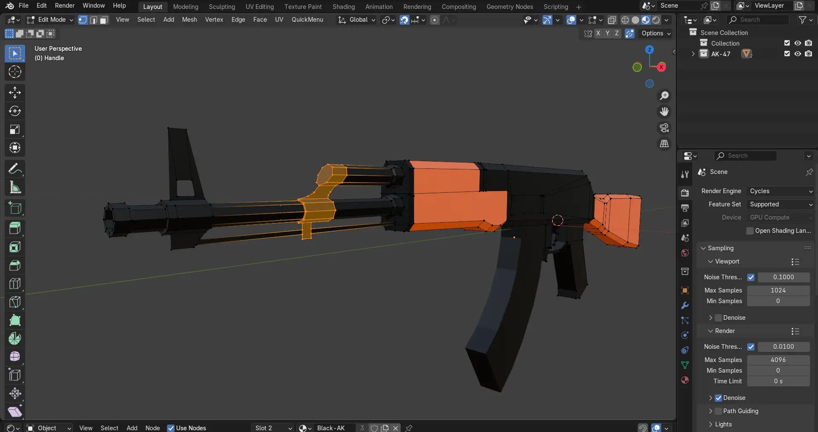Expand the AK-47 collection tree arrow
Viewport: 818px width, 432px height.
(x=693, y=54)
